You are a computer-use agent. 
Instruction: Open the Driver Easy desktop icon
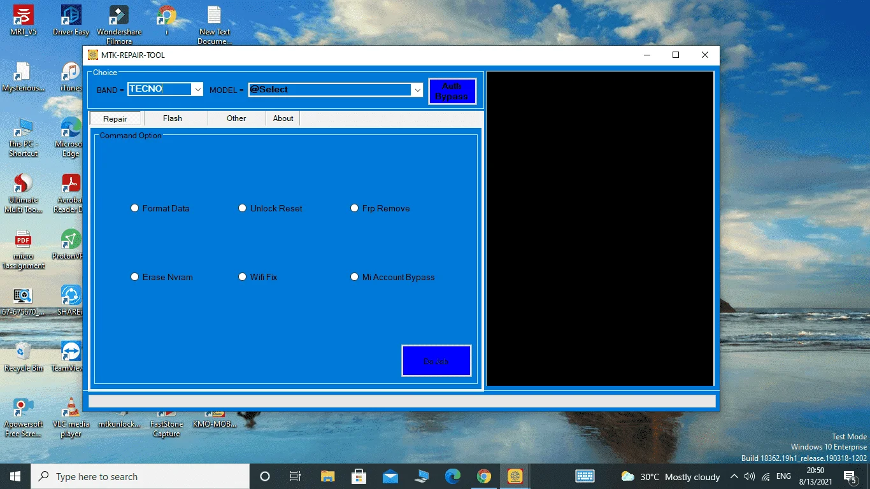(71, 20)
